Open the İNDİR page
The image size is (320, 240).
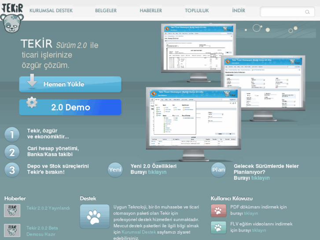tap(239, 11)
